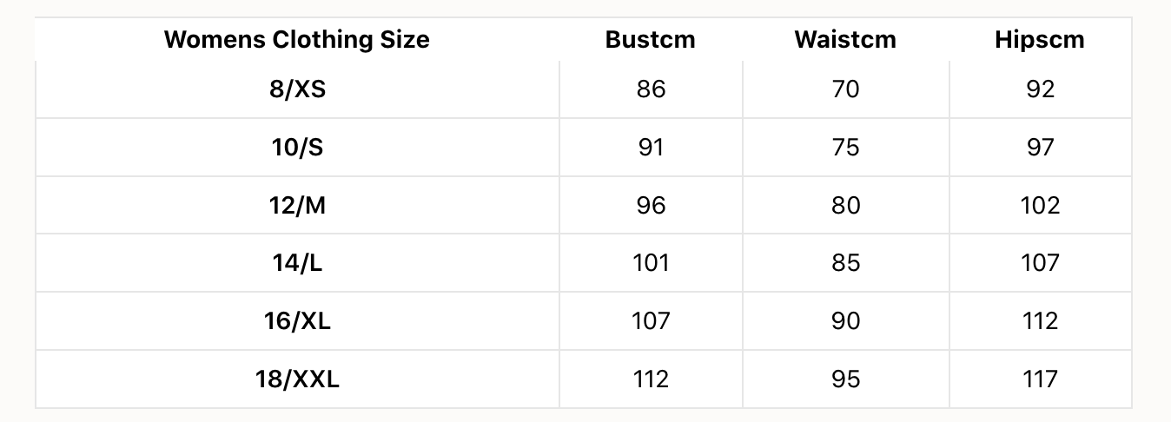
Task: Click the 12/M size row label
Action: point(297,205)
